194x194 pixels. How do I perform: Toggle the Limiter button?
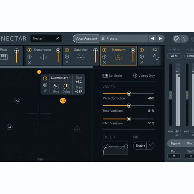click(x=189, y=56)
